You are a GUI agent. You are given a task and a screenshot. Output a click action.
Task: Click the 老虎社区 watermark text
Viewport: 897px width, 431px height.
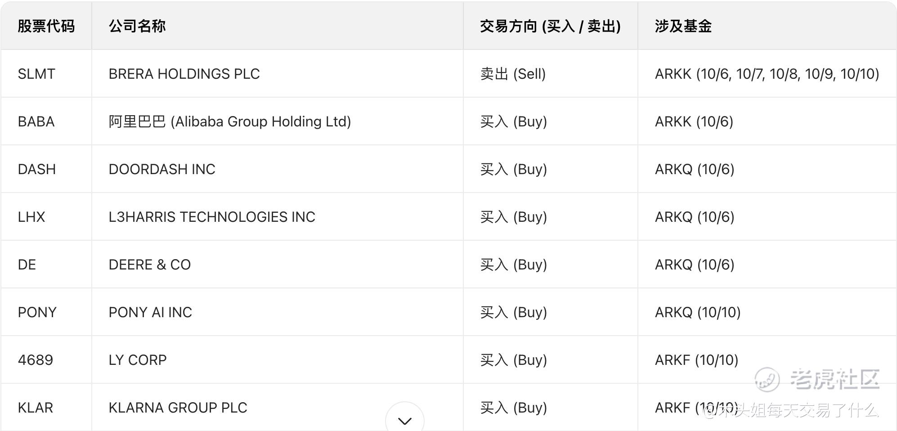[834, 379]
